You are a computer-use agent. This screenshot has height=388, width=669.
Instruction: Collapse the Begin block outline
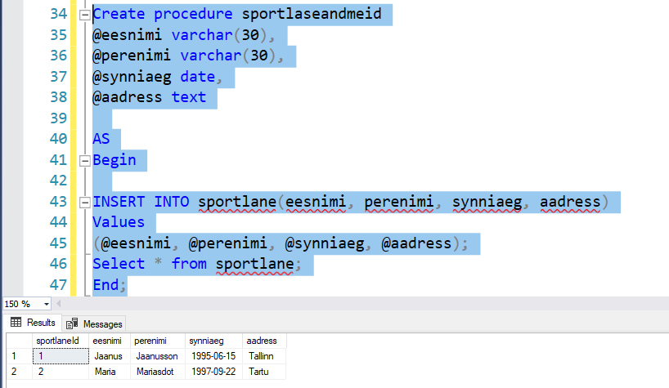[83, 159]
